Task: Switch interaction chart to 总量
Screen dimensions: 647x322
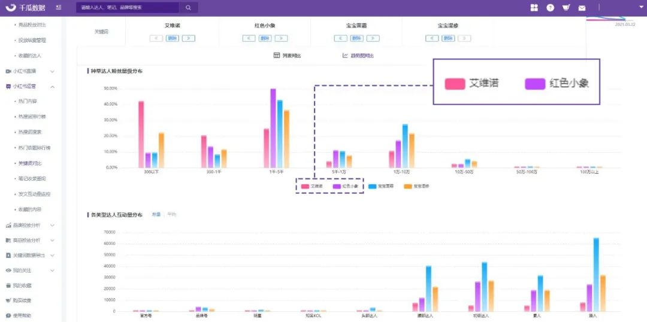Action: [x=156, y=215]
